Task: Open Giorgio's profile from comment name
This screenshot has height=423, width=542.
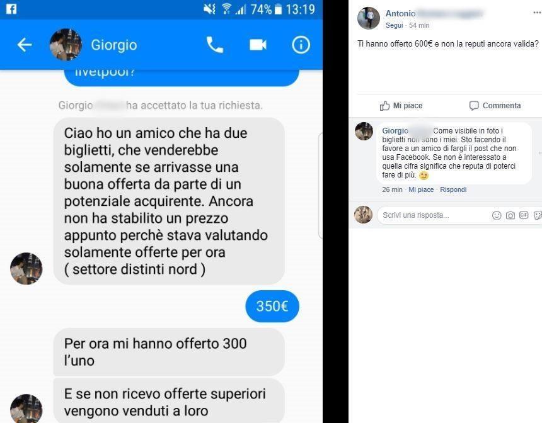Action: click(x=395, y=131)
